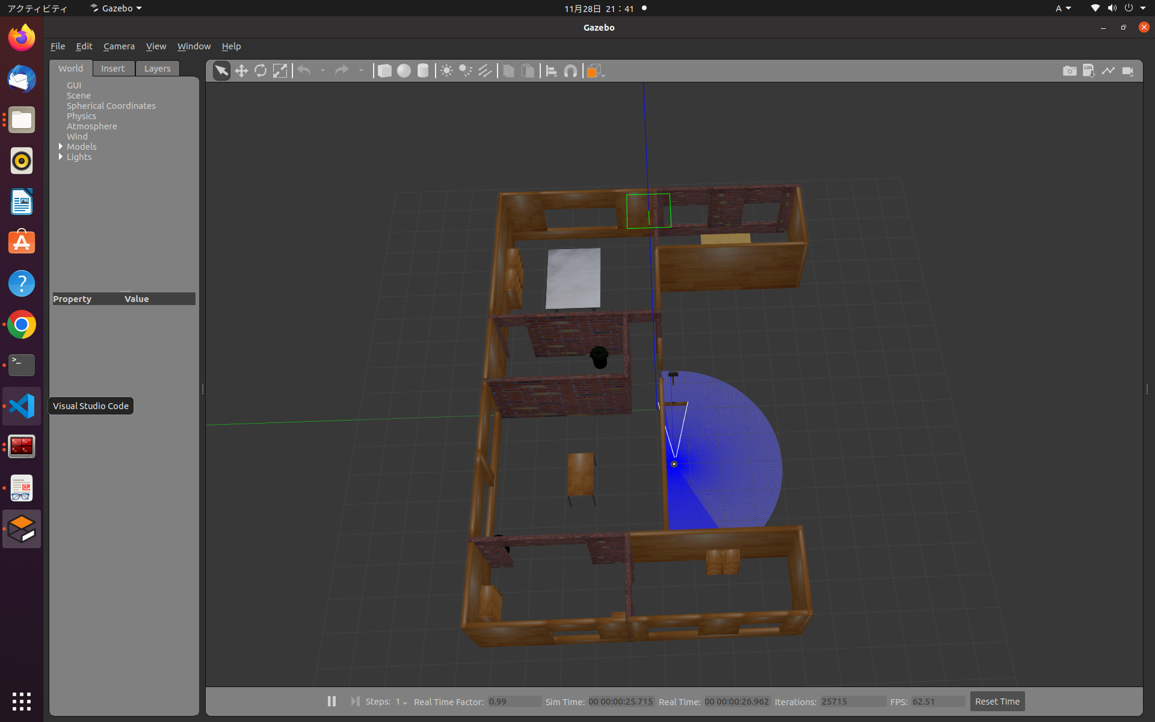
Task: Add a directional light
Action: [485, 71]
